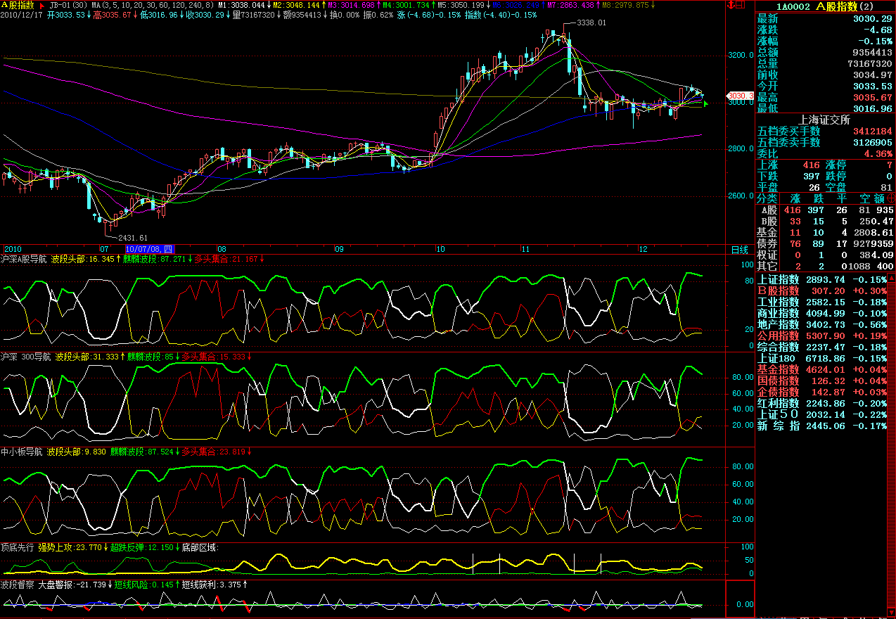The width and height of the screenshot is (896, 619).
Task: Click the 分类 column header
Action: [x=767, y=199]
